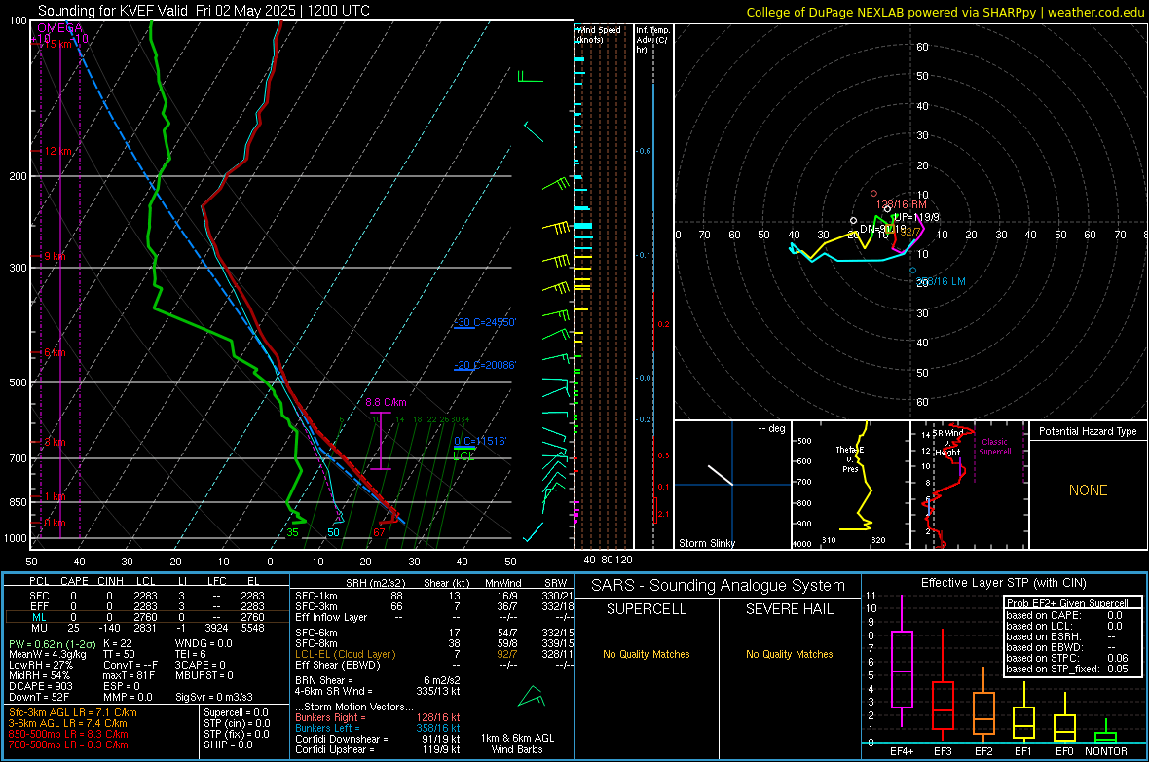Click the SFC-6km kinematics row

[434, 633]
